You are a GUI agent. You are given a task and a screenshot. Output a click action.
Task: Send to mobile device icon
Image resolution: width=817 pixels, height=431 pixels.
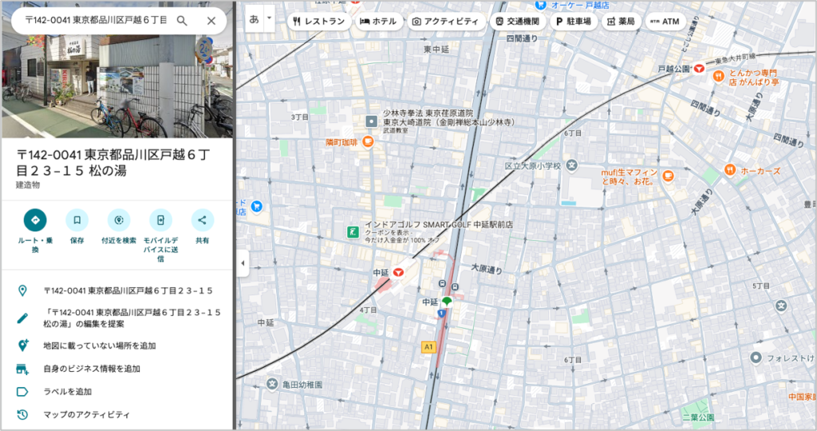[160, 220]
